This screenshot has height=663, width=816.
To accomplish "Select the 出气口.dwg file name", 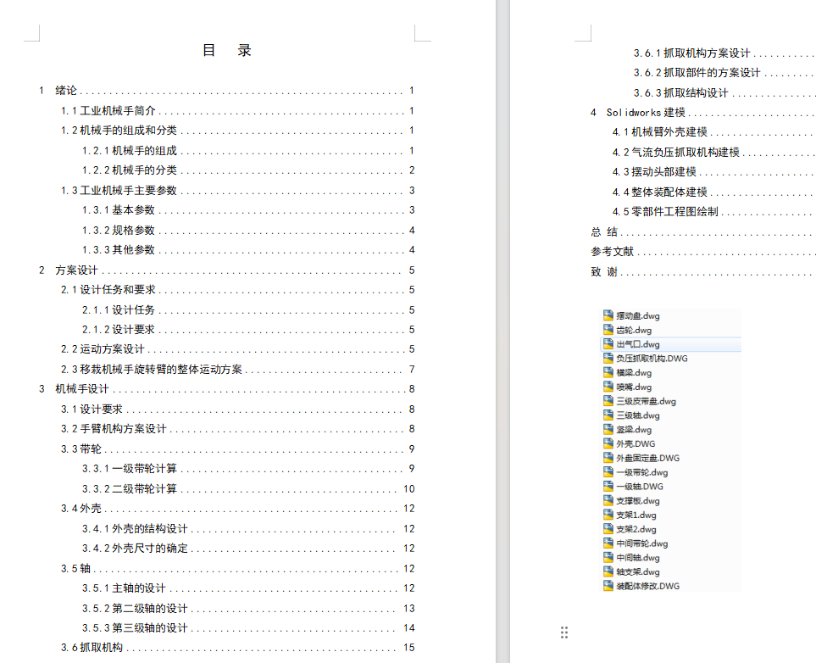I will point(638,344).
